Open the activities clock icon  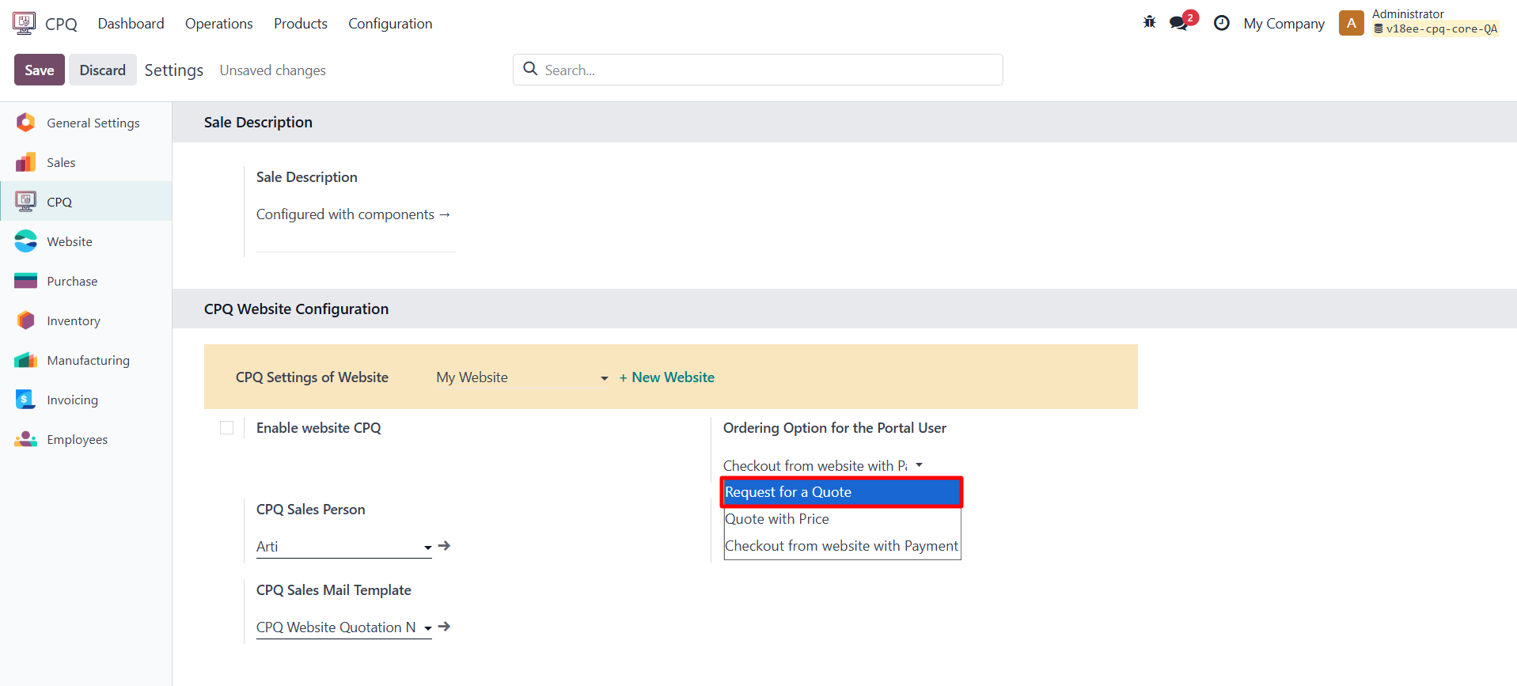1221,23
